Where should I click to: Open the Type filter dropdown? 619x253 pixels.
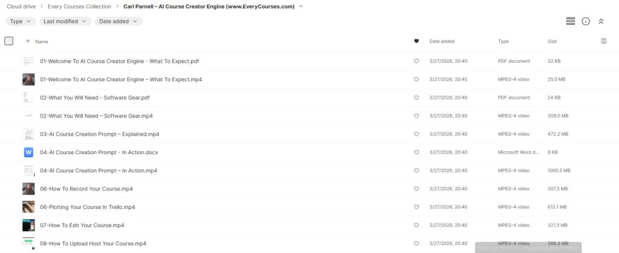[x=20, y=21]
